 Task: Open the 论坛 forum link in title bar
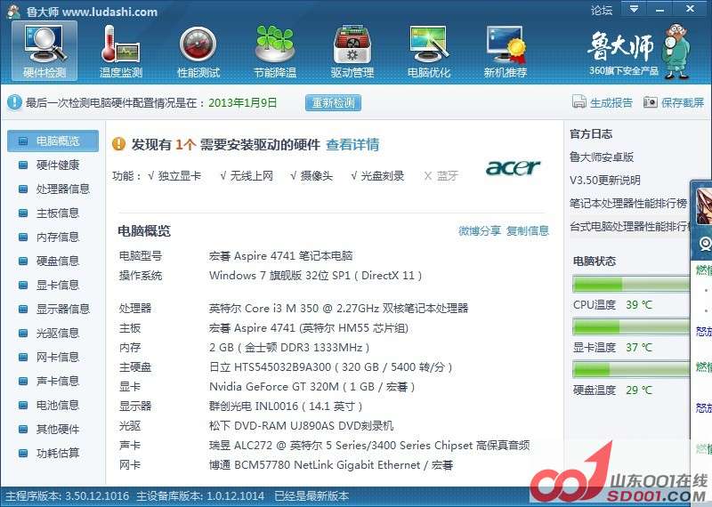pyautogui.click(x=602, y=11)
